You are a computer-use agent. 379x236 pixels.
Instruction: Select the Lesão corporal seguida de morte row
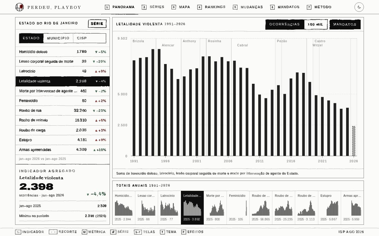[x=62, y=61]
